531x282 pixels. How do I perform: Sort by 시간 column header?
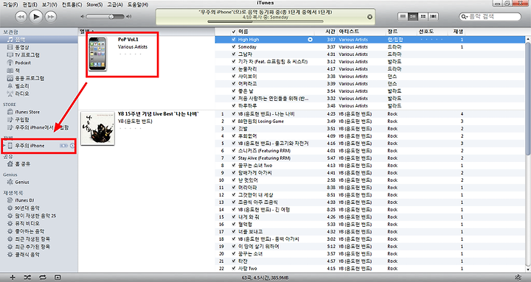pyautogui.click(x=327, y=32)
